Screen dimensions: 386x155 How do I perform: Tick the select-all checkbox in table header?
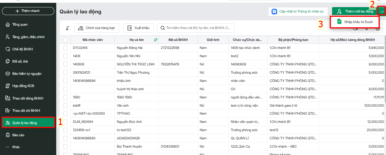(65, 40)
